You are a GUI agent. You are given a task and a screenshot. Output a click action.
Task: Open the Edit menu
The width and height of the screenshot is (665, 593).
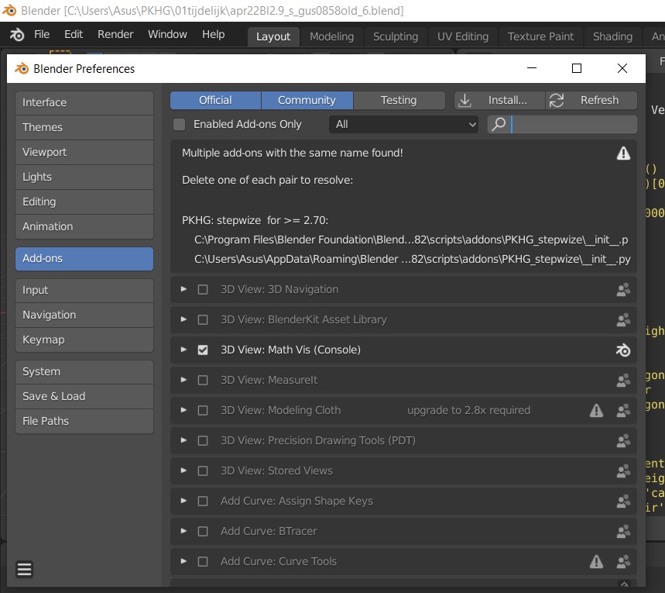74,34
